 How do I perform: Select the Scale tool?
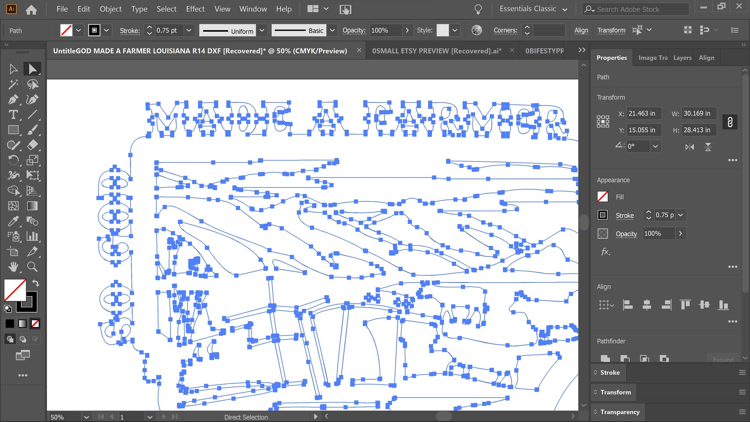coord(32,160)
